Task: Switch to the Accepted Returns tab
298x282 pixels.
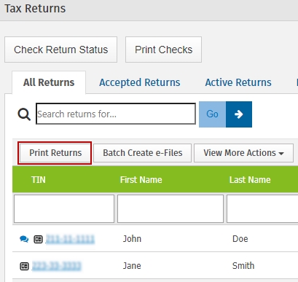Action: tap(140, 82)
